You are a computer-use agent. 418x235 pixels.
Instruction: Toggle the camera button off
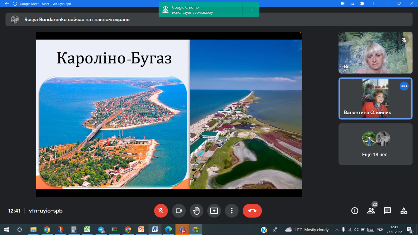click(179, 211)
